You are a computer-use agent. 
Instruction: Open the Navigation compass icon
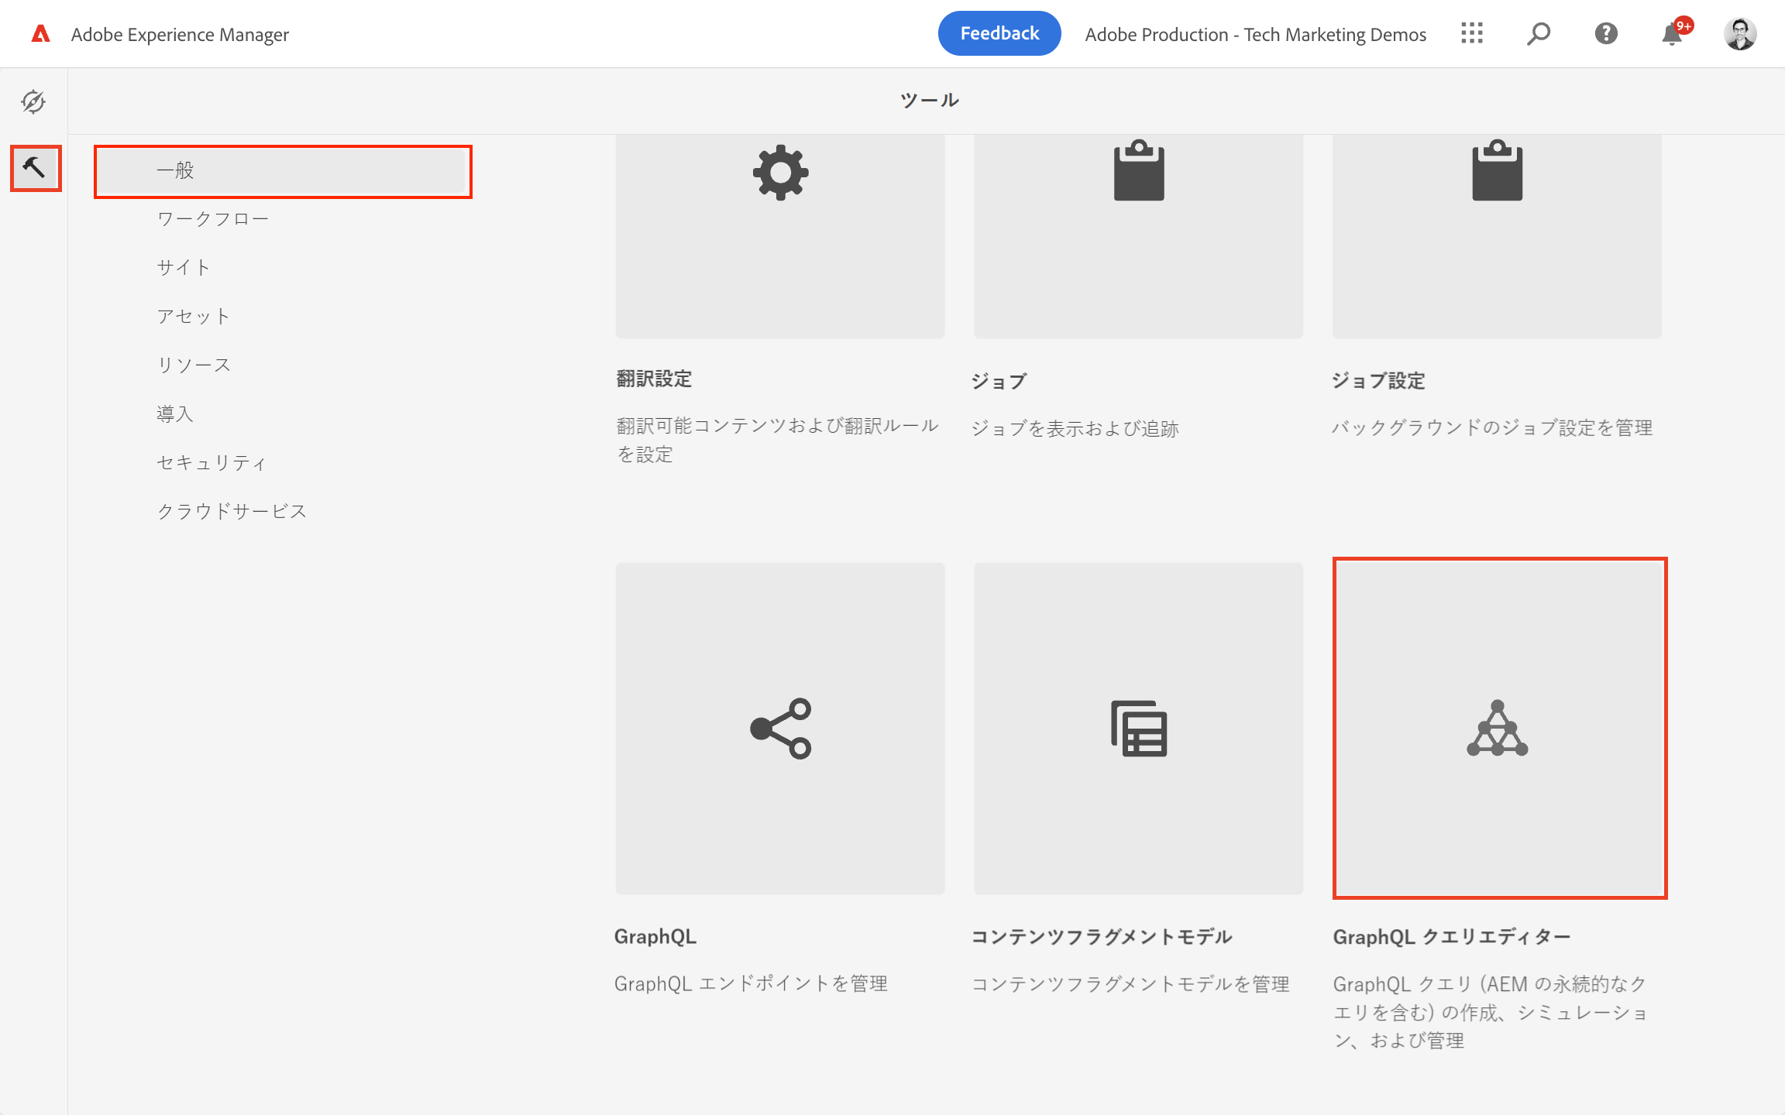coord(33,101)
